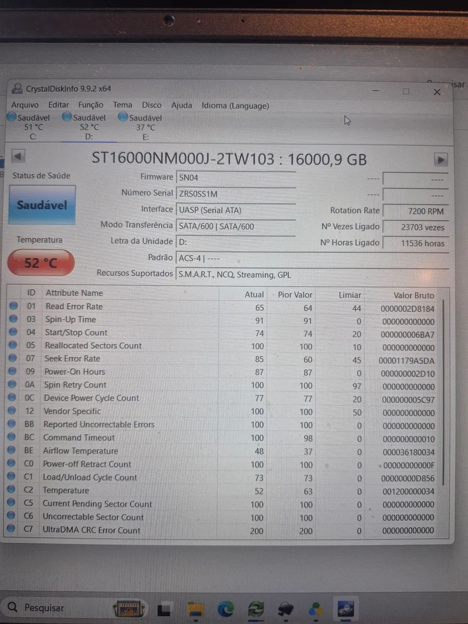The image size is (468, 624).
Task: Open Task View on the taskbar
Action: pyautogui.click(x=164, y=609)
